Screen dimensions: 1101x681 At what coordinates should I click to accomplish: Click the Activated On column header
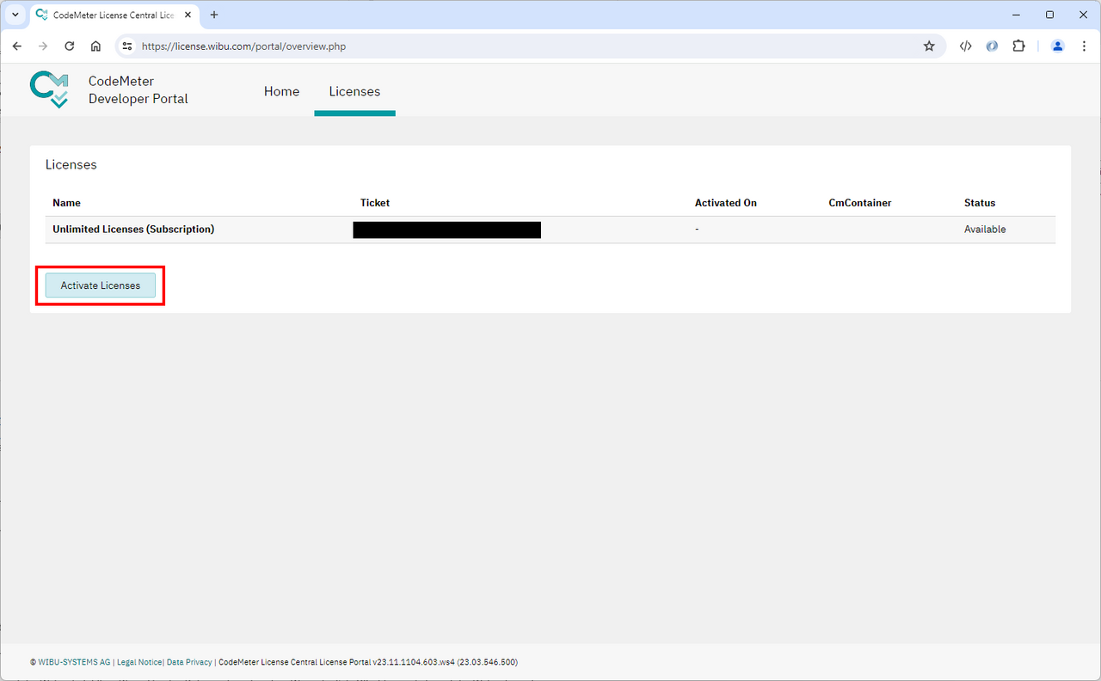(726, 203)
